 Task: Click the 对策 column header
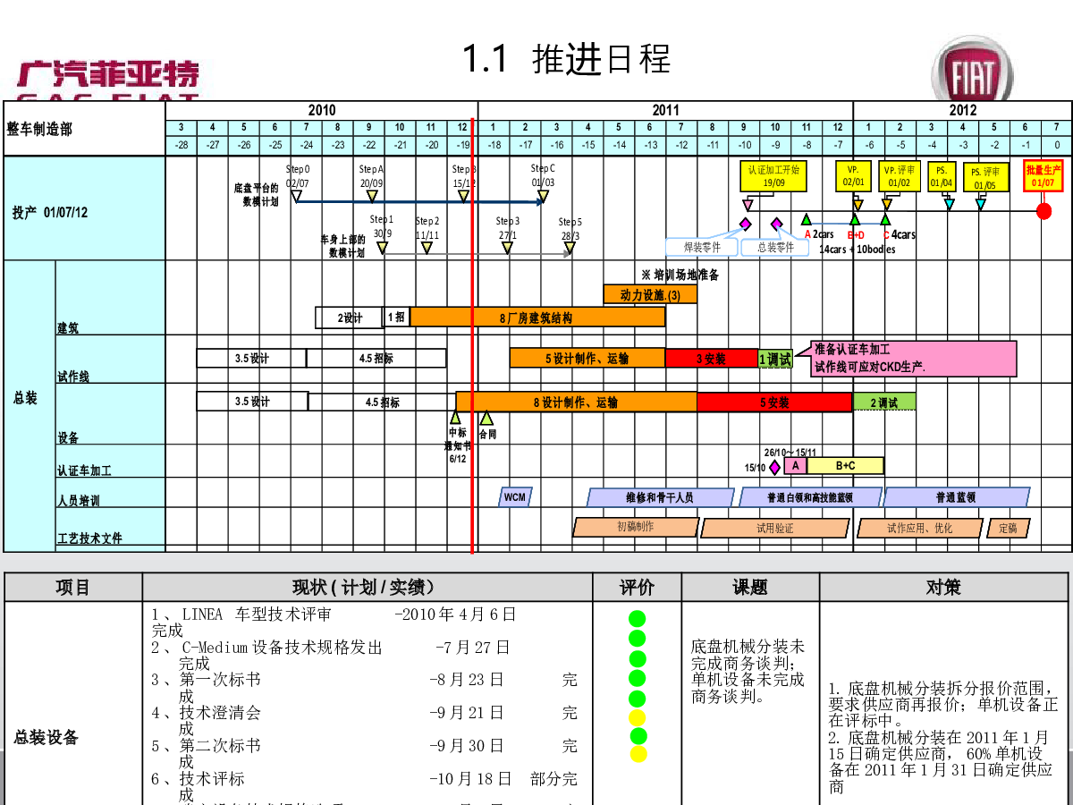click(x=944, y=587)
